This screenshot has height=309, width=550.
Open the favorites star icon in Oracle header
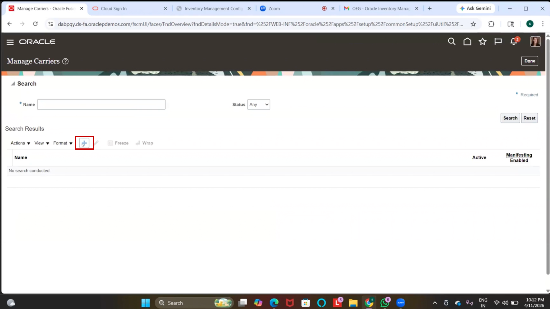483,42
